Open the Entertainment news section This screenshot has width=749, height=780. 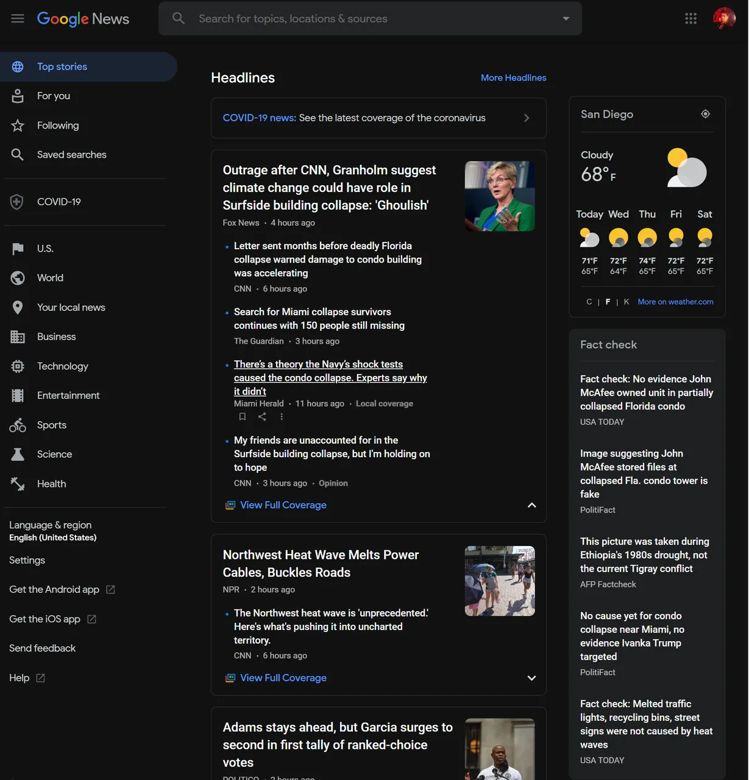pyautogui.click(x=68, y=395)
